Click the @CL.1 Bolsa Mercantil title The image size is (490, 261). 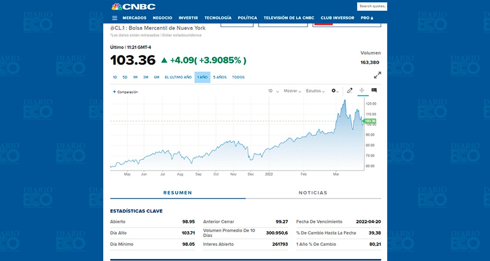click(158, 28)
